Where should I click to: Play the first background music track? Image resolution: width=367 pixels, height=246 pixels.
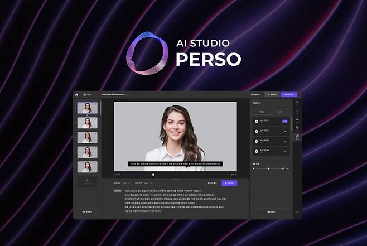tap(257, 121)
